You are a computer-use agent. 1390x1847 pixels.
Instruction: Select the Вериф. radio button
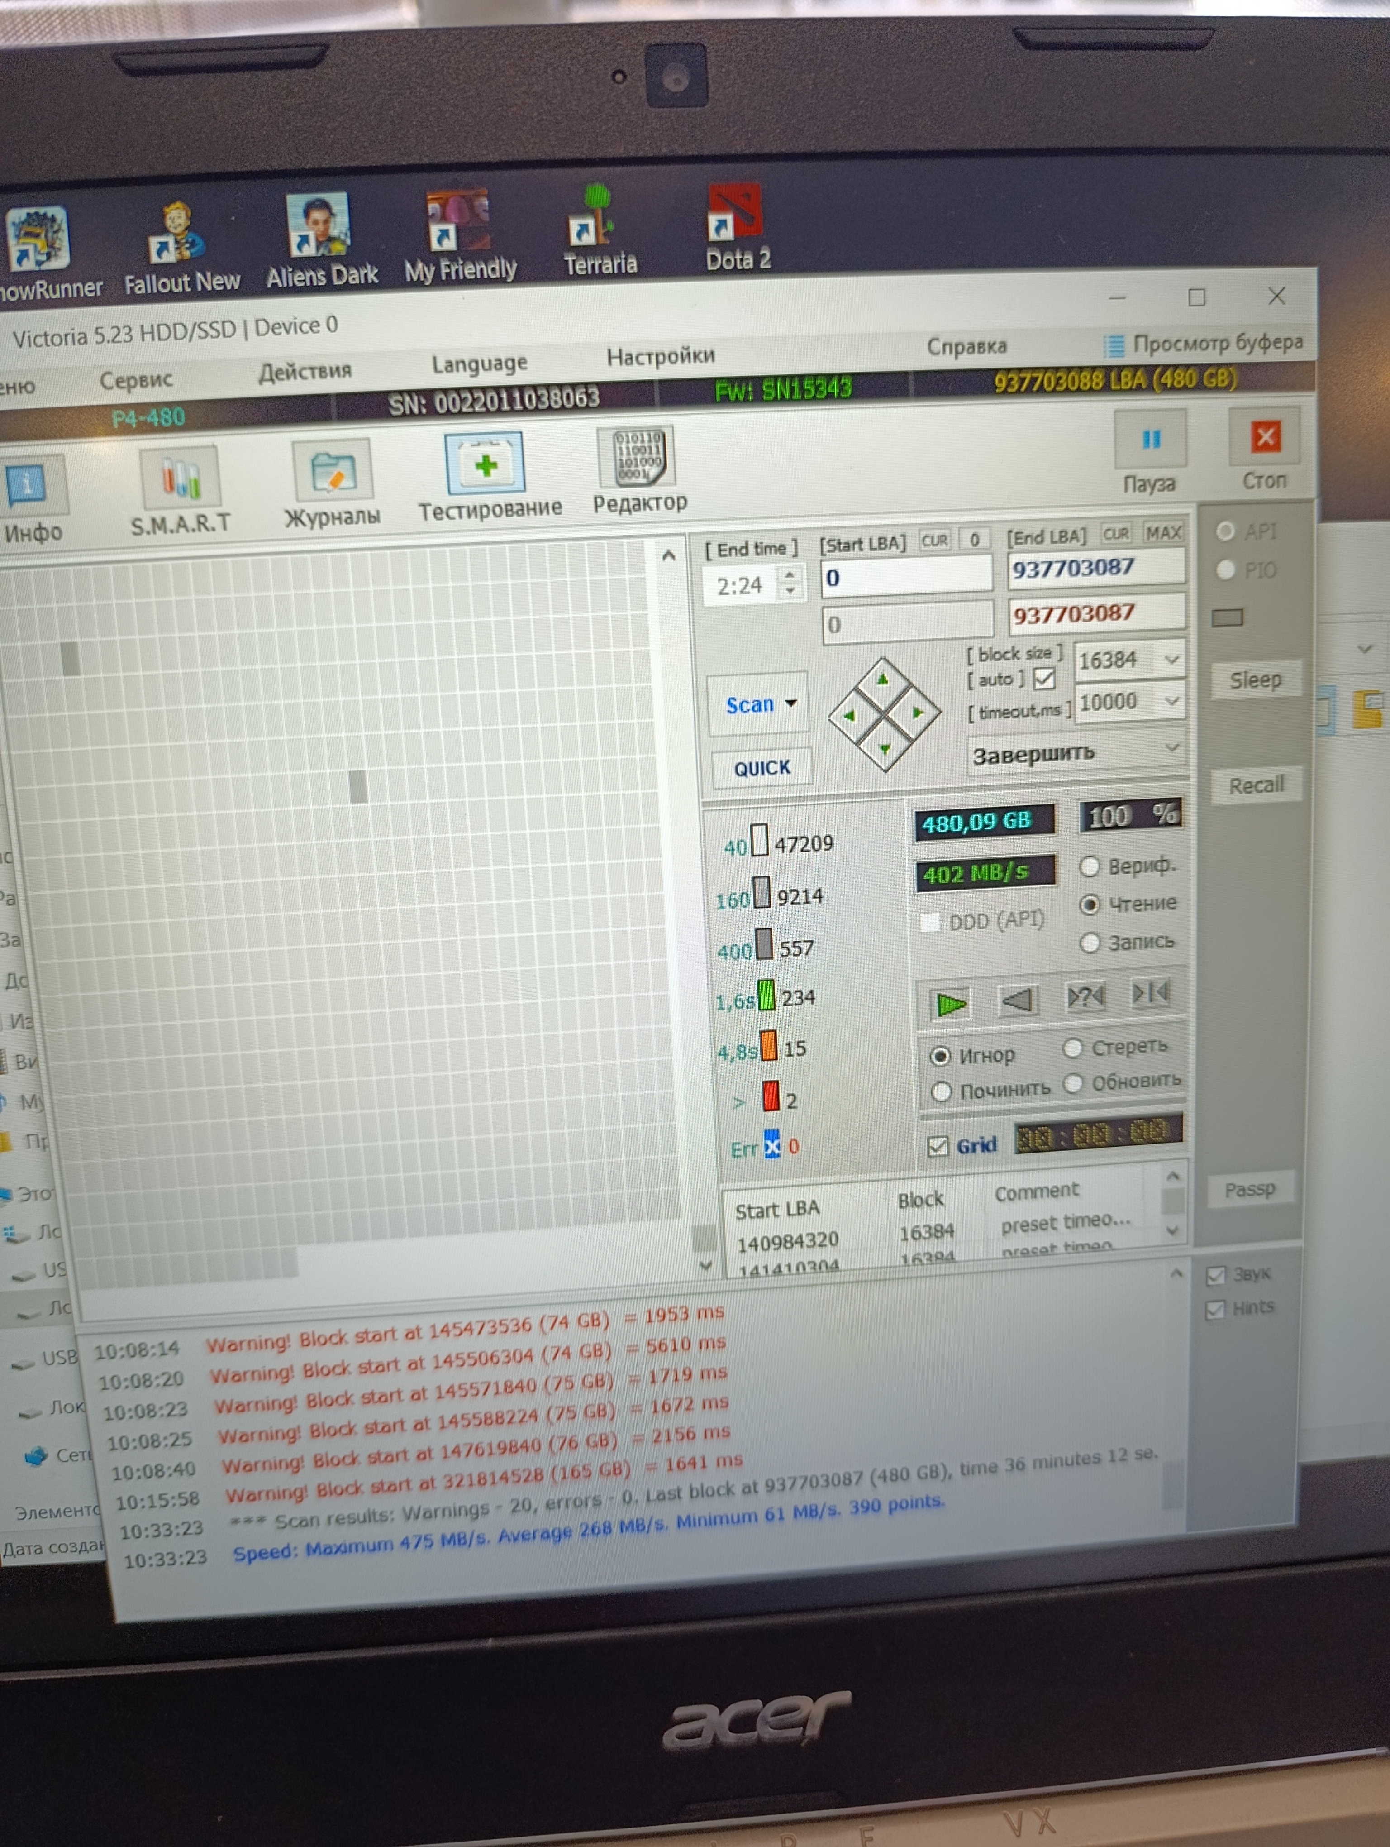tap(1089, 867)
